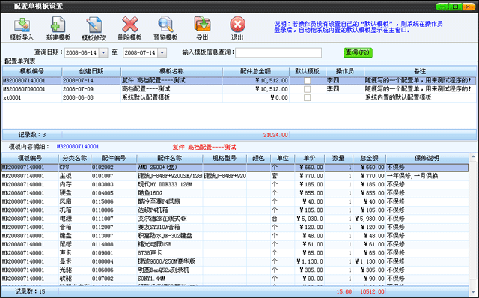Screen dimensions: 479x298
Task: Click the 删除模板 delete template icon
Action: point(129,28)
